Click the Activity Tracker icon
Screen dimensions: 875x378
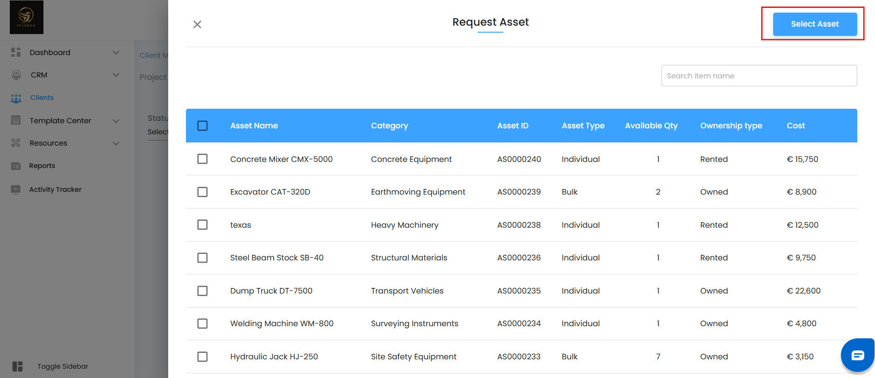(16, 189)
